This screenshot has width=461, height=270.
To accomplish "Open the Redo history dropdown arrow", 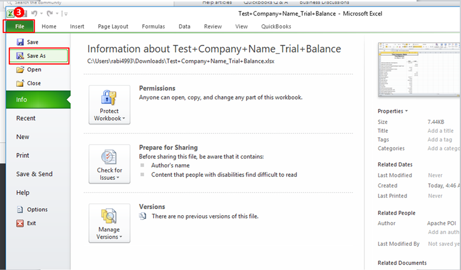I will (57, 13).
